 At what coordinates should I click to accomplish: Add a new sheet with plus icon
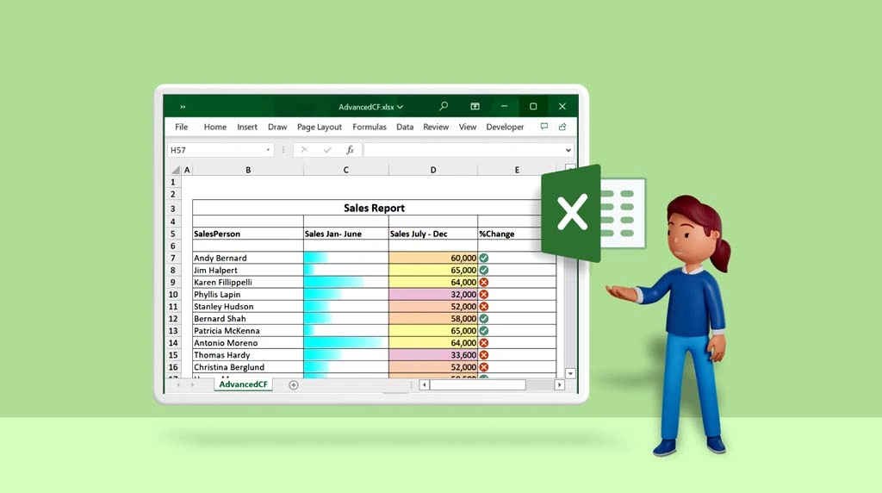point(293,385)
